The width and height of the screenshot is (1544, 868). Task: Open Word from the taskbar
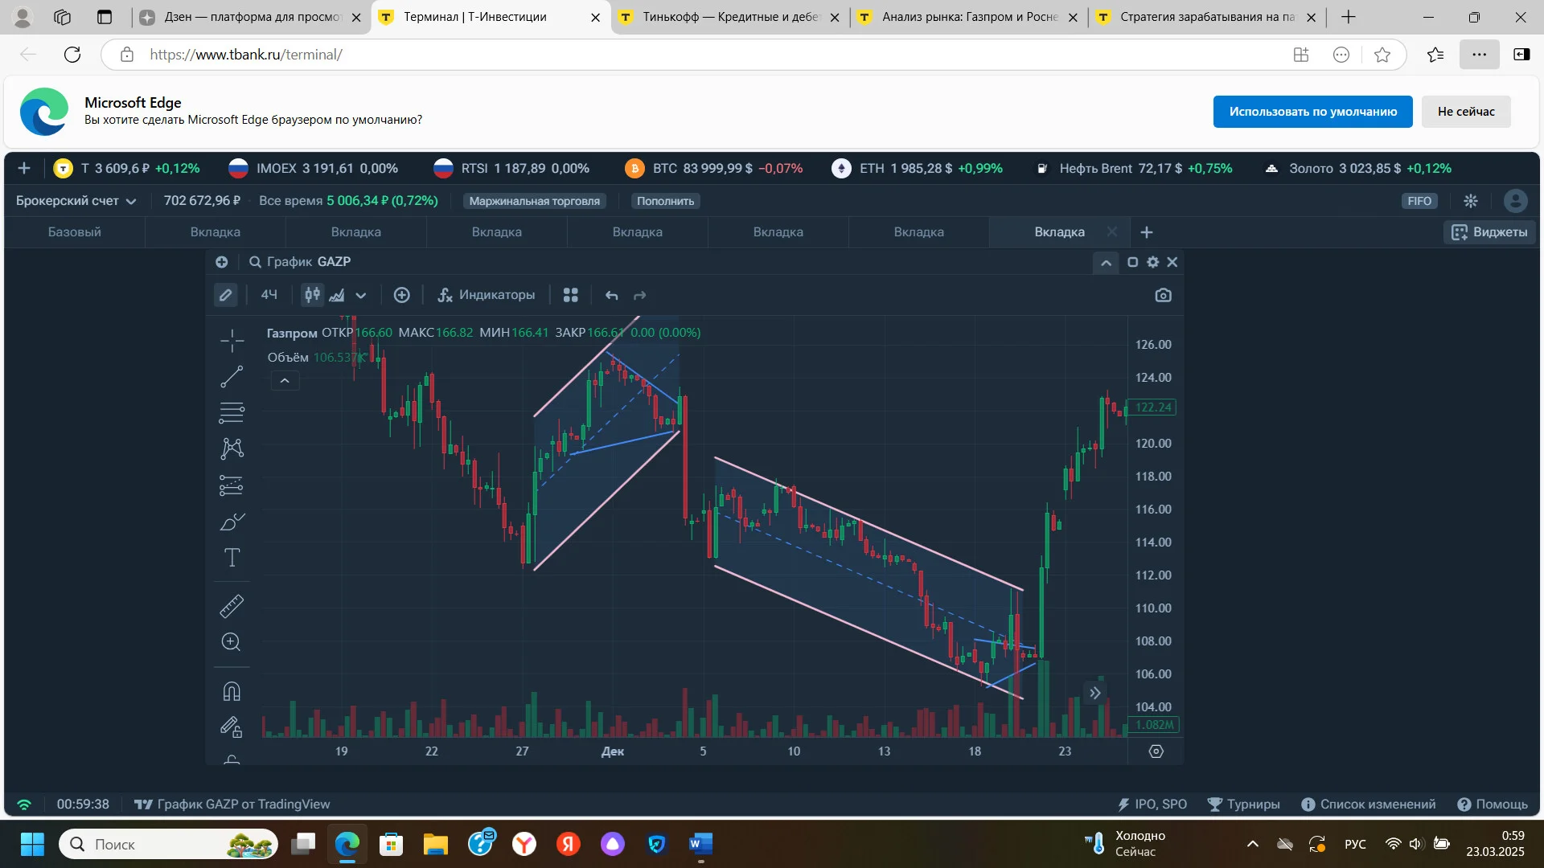point(700,844)
